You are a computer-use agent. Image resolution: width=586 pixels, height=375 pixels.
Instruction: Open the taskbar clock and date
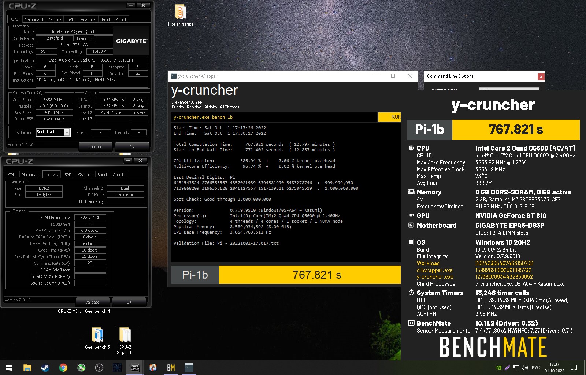click(554, 368)
